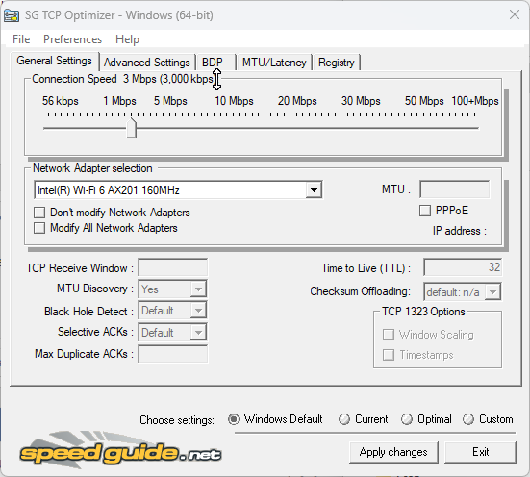Screen dimensions: 530x477
Task: Click the speed slider track near 50 Mbps
Action: coord(424,128)
